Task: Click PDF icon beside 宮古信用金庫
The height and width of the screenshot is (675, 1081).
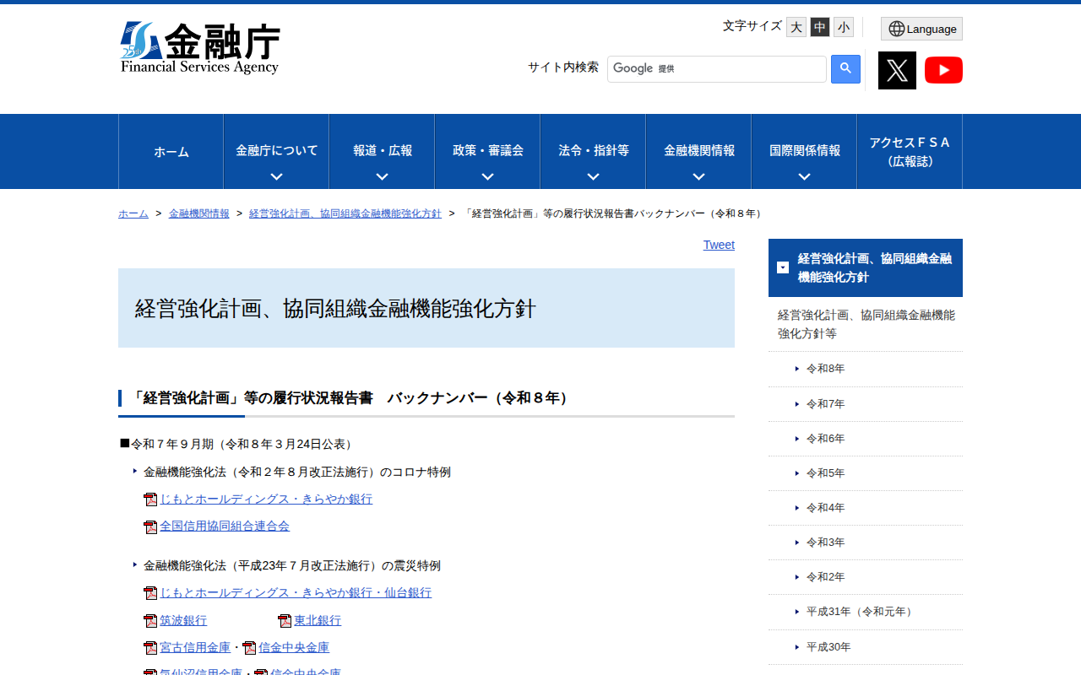Action: pyautogui.click(x=150, y=648)
